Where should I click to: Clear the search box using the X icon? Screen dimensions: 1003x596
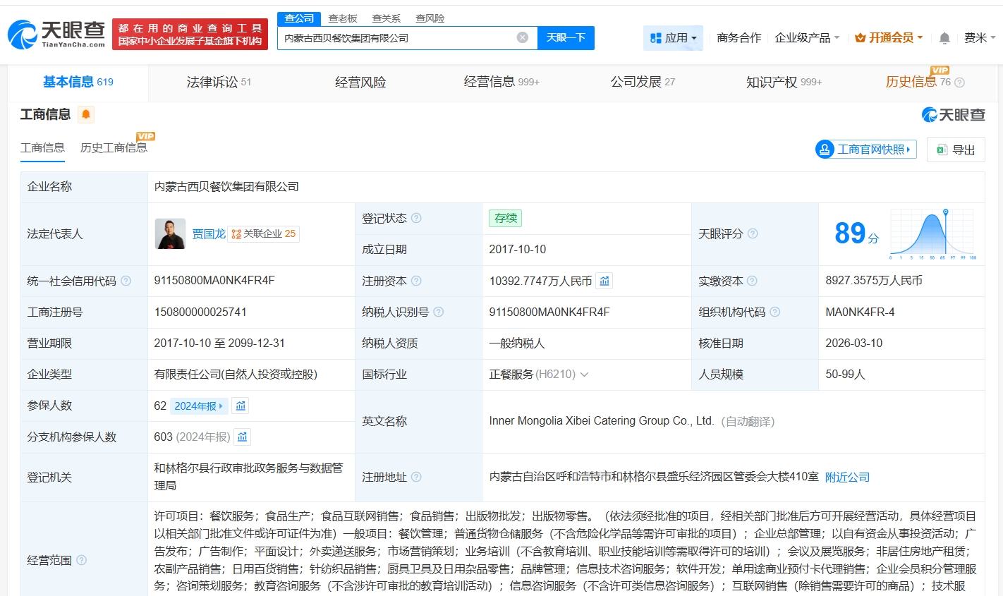coord(521,38)
